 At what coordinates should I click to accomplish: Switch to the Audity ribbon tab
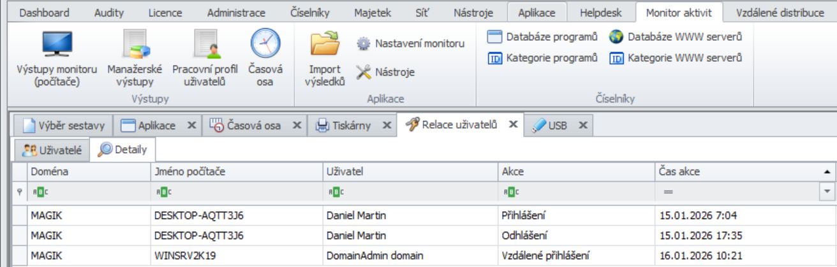(109, 12)
